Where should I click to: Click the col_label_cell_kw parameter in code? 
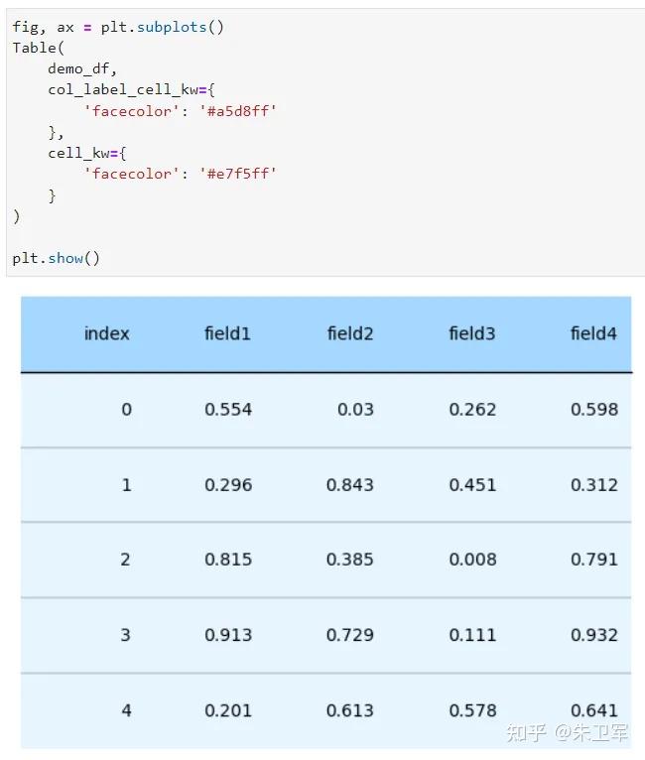[123, 89]
